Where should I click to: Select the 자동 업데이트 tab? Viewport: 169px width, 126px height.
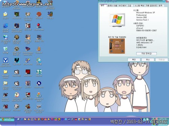151,6
